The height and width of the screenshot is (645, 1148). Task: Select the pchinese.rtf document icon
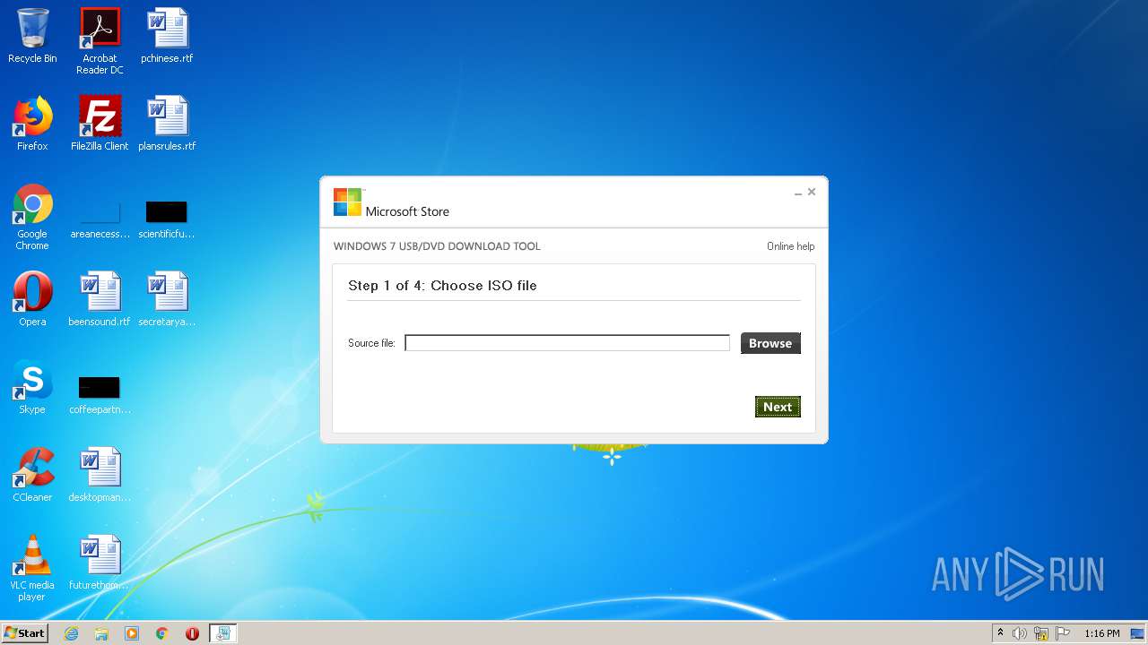167,36
